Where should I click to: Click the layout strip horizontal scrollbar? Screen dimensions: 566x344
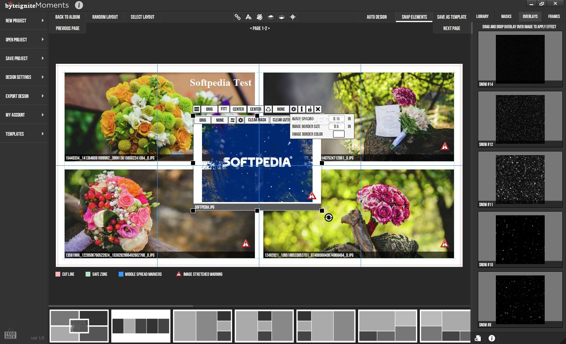coord(121,306)
